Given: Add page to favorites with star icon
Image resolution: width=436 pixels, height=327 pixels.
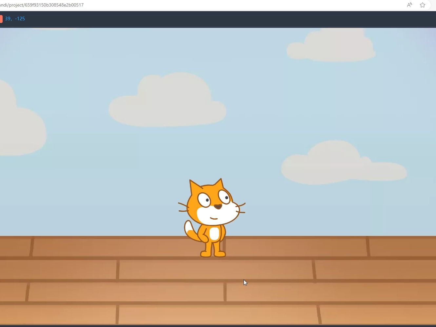Looking at the screenshot, I should (423, 5).
